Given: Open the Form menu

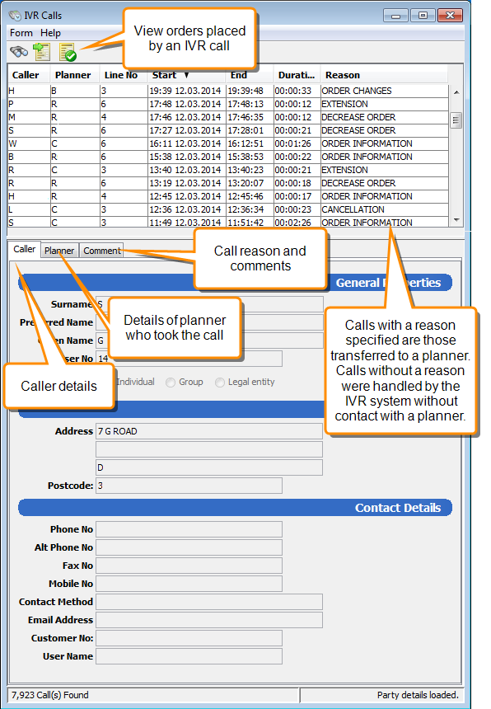Looking at the screenshot, I should click(21, 33).
